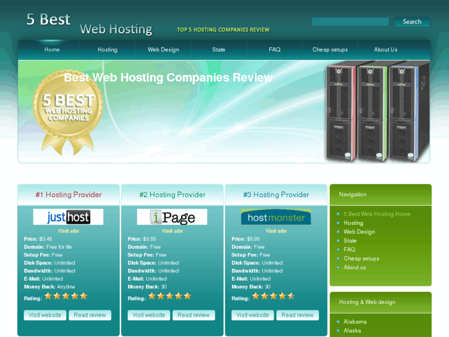The height and width of the screenshot is (337, 449).
Task: Open FAQ in the top navigation bar
Action: point(274,49)
